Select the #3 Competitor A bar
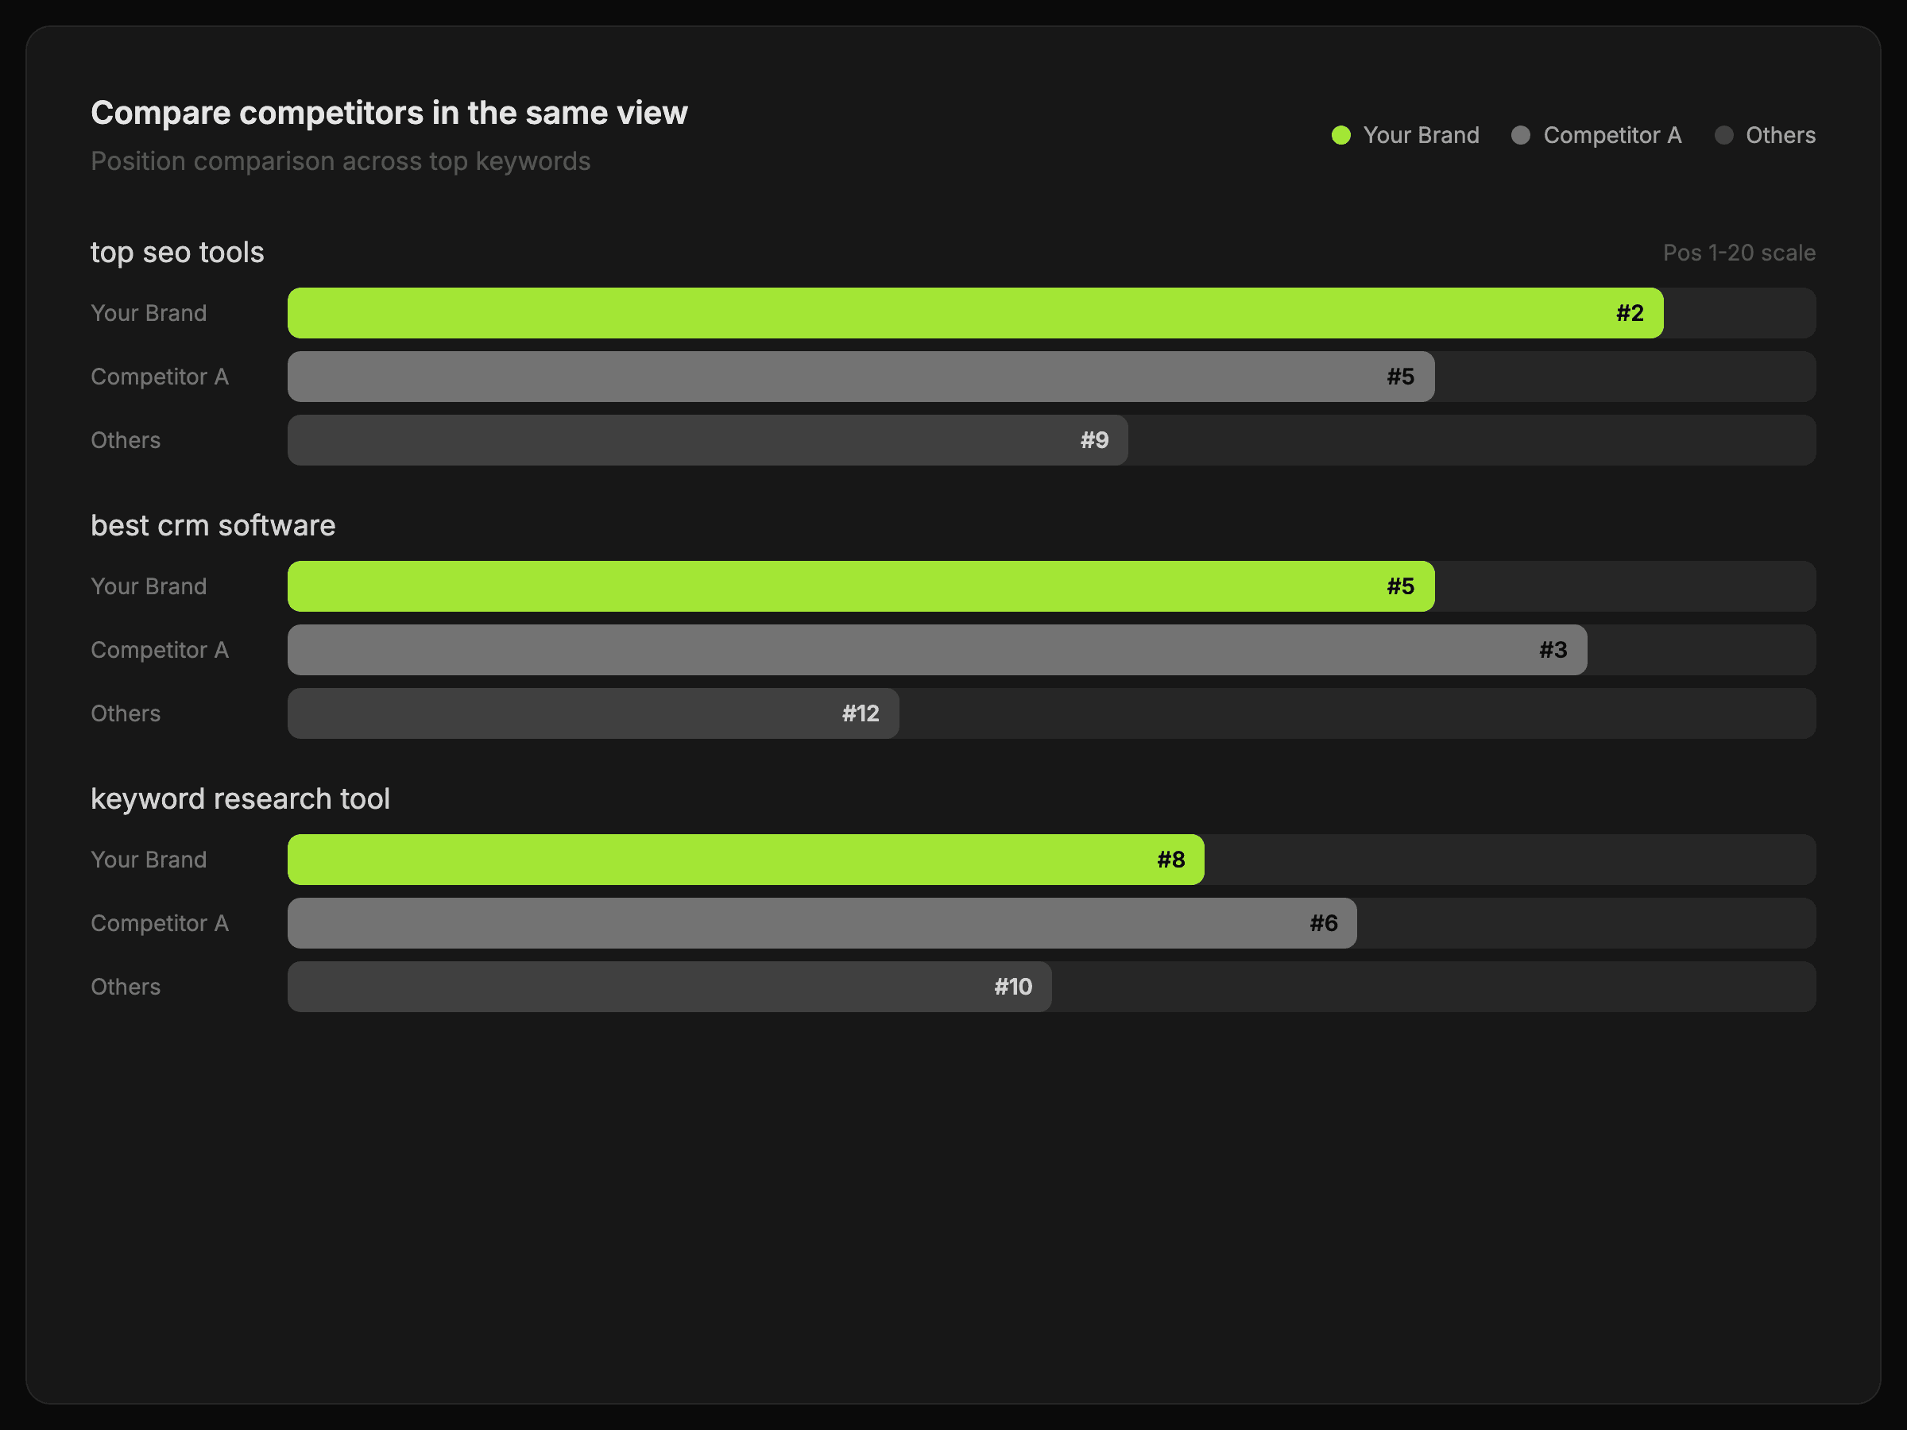The width and height of the screenshot is (1907, 1430). click(936, 650)
